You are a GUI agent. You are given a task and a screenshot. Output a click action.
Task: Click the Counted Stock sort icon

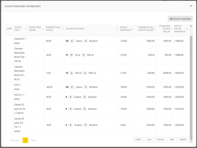[x=117, y=29]
